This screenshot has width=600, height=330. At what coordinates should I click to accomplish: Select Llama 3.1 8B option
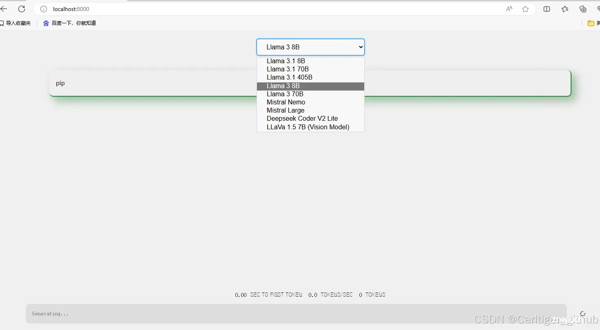pyautogui.click(x=310, y=61)
